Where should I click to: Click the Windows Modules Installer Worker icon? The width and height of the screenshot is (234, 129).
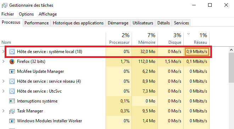12,121
